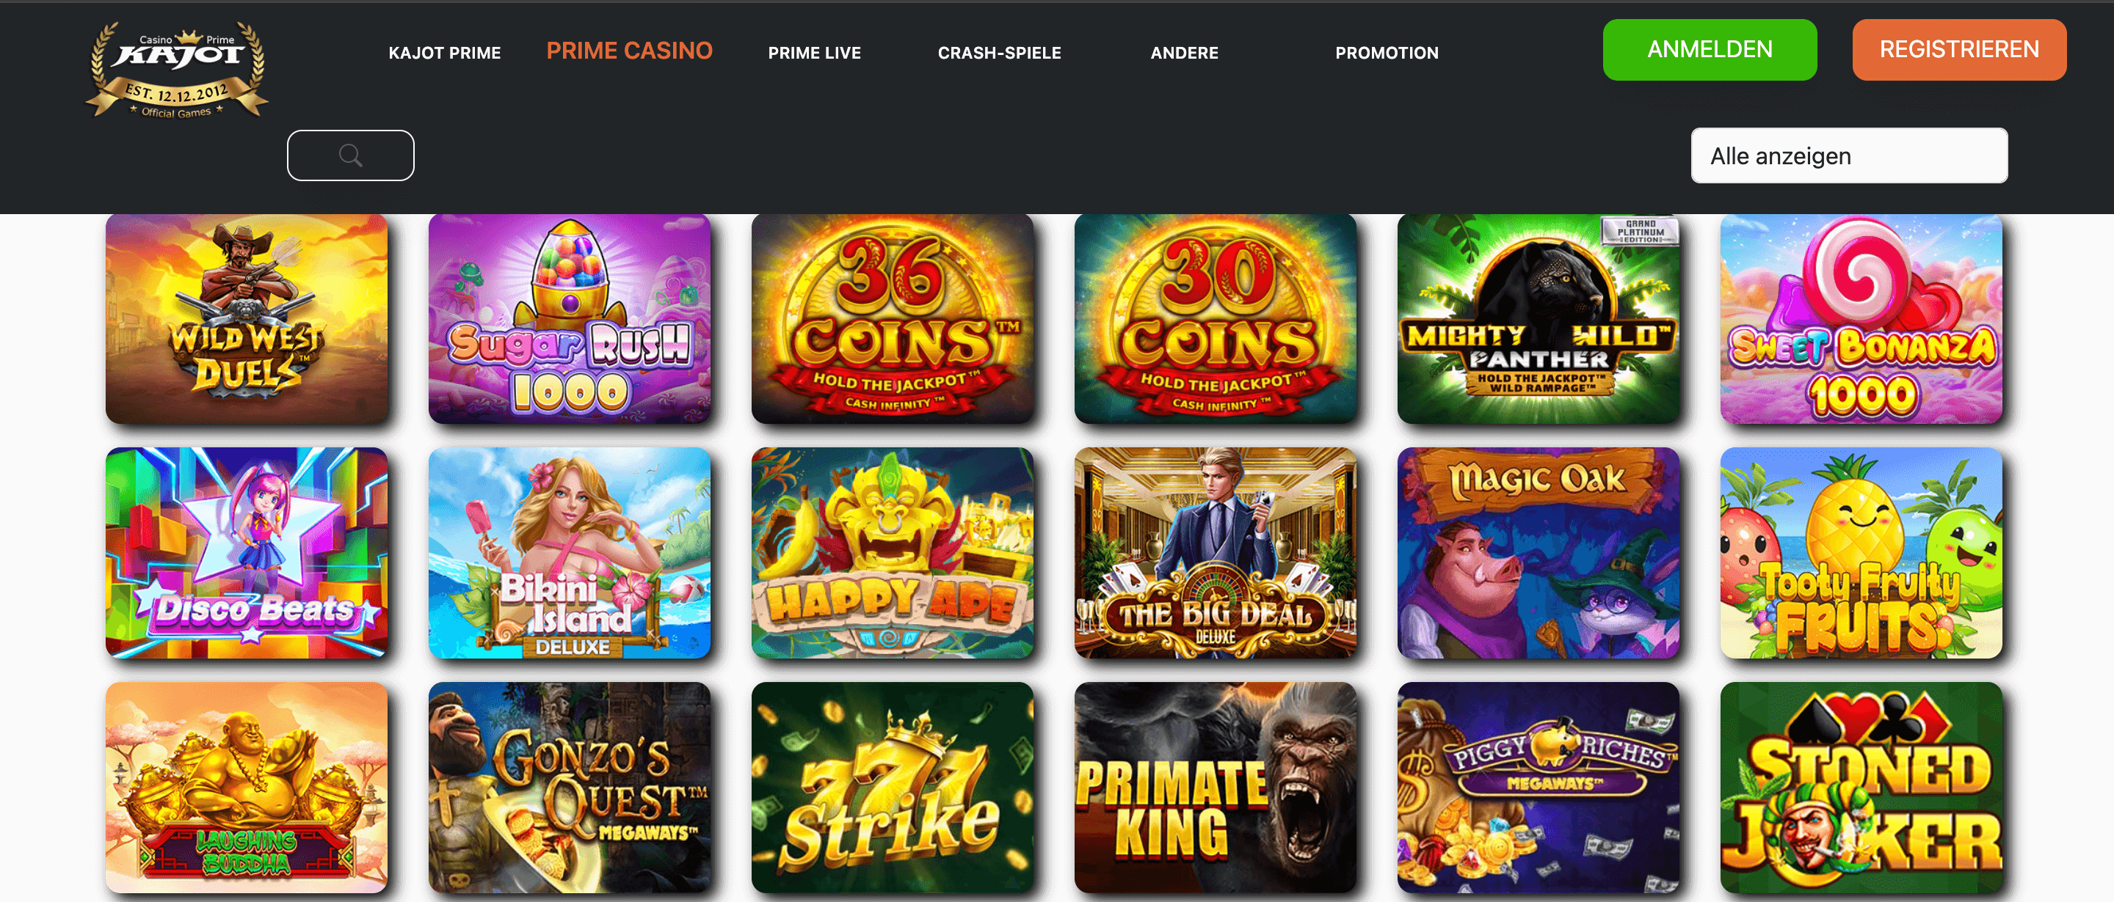Click the magnifying glass search icon

pos(350,155)
